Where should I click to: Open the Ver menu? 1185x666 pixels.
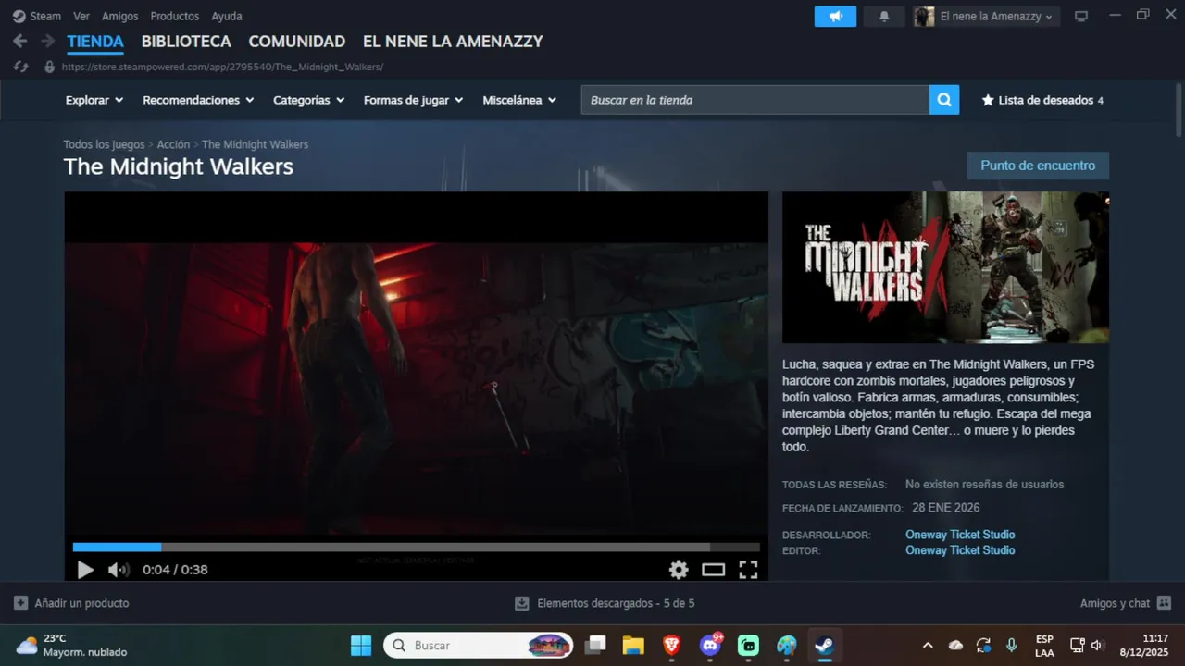click(x=81, y=16)
